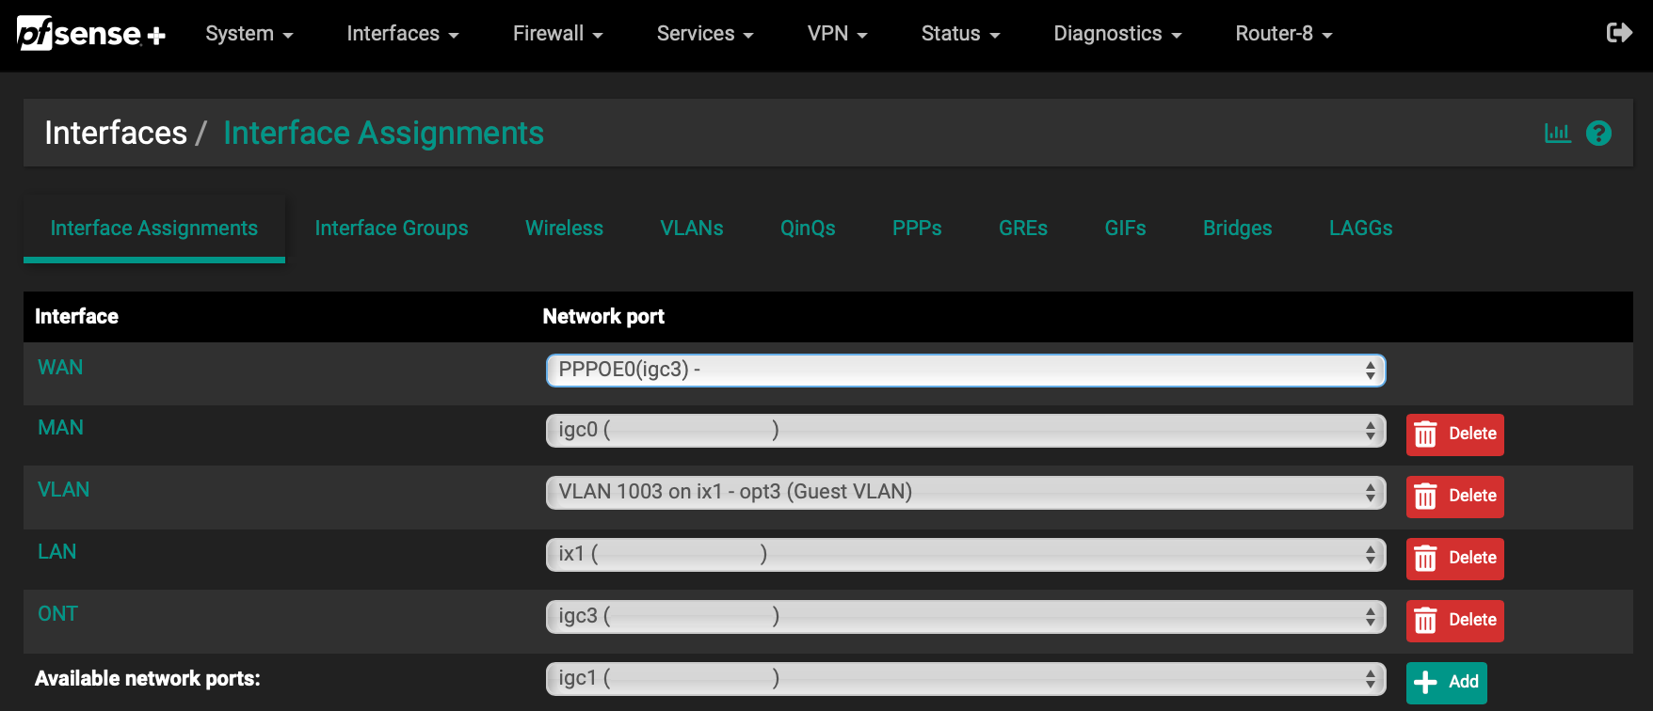Open the LAN network port dropdown
Image resolution: width=1653 pixels, height=711 pixels.
(966, 555)
